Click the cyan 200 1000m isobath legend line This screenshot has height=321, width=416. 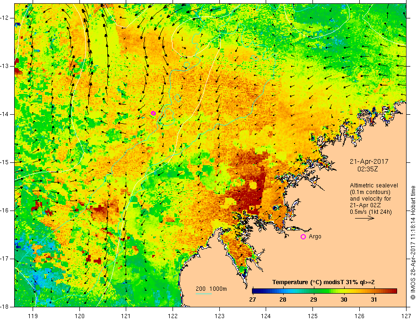[x=203, y=294]
